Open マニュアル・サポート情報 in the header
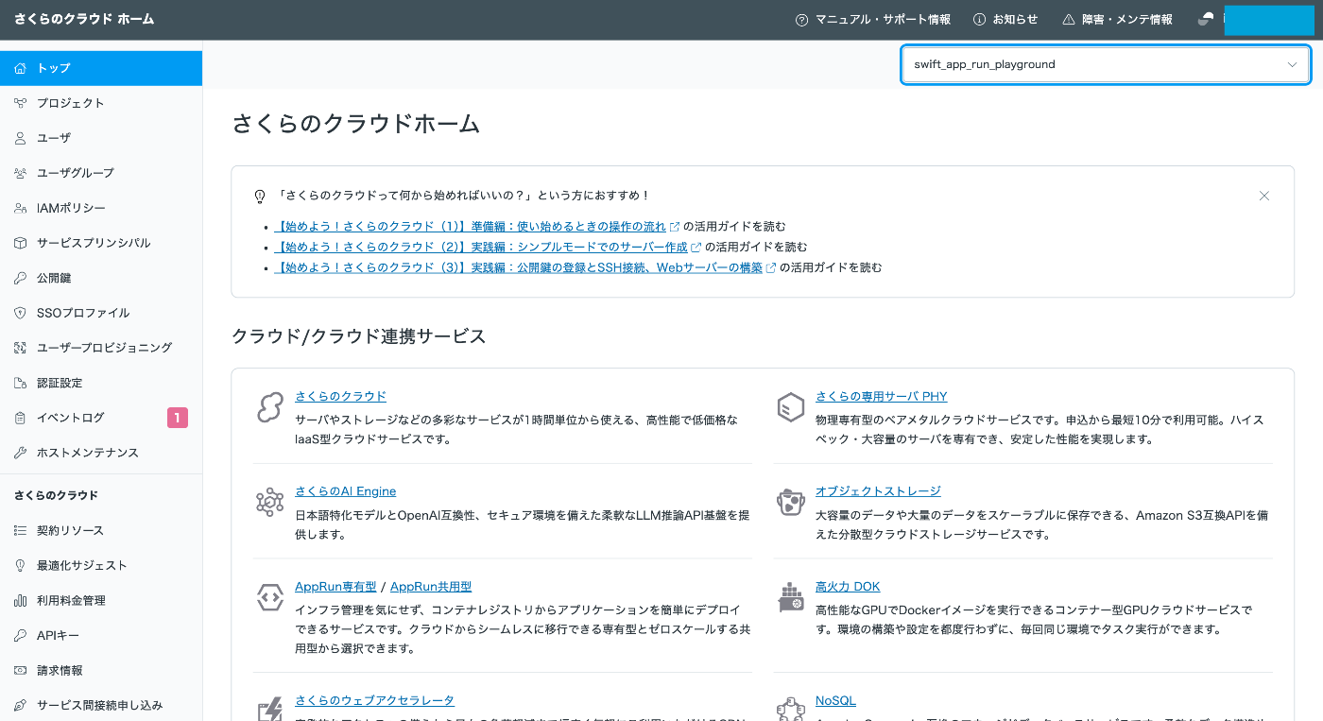 coord(873,19)
